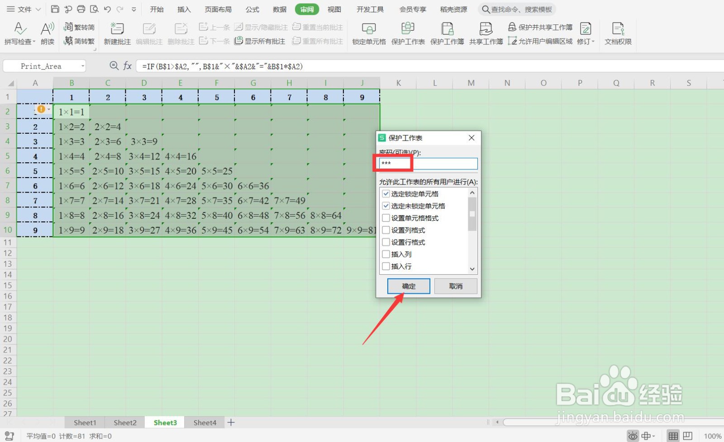Open the 开始 ribbon tab

(157, 9)
